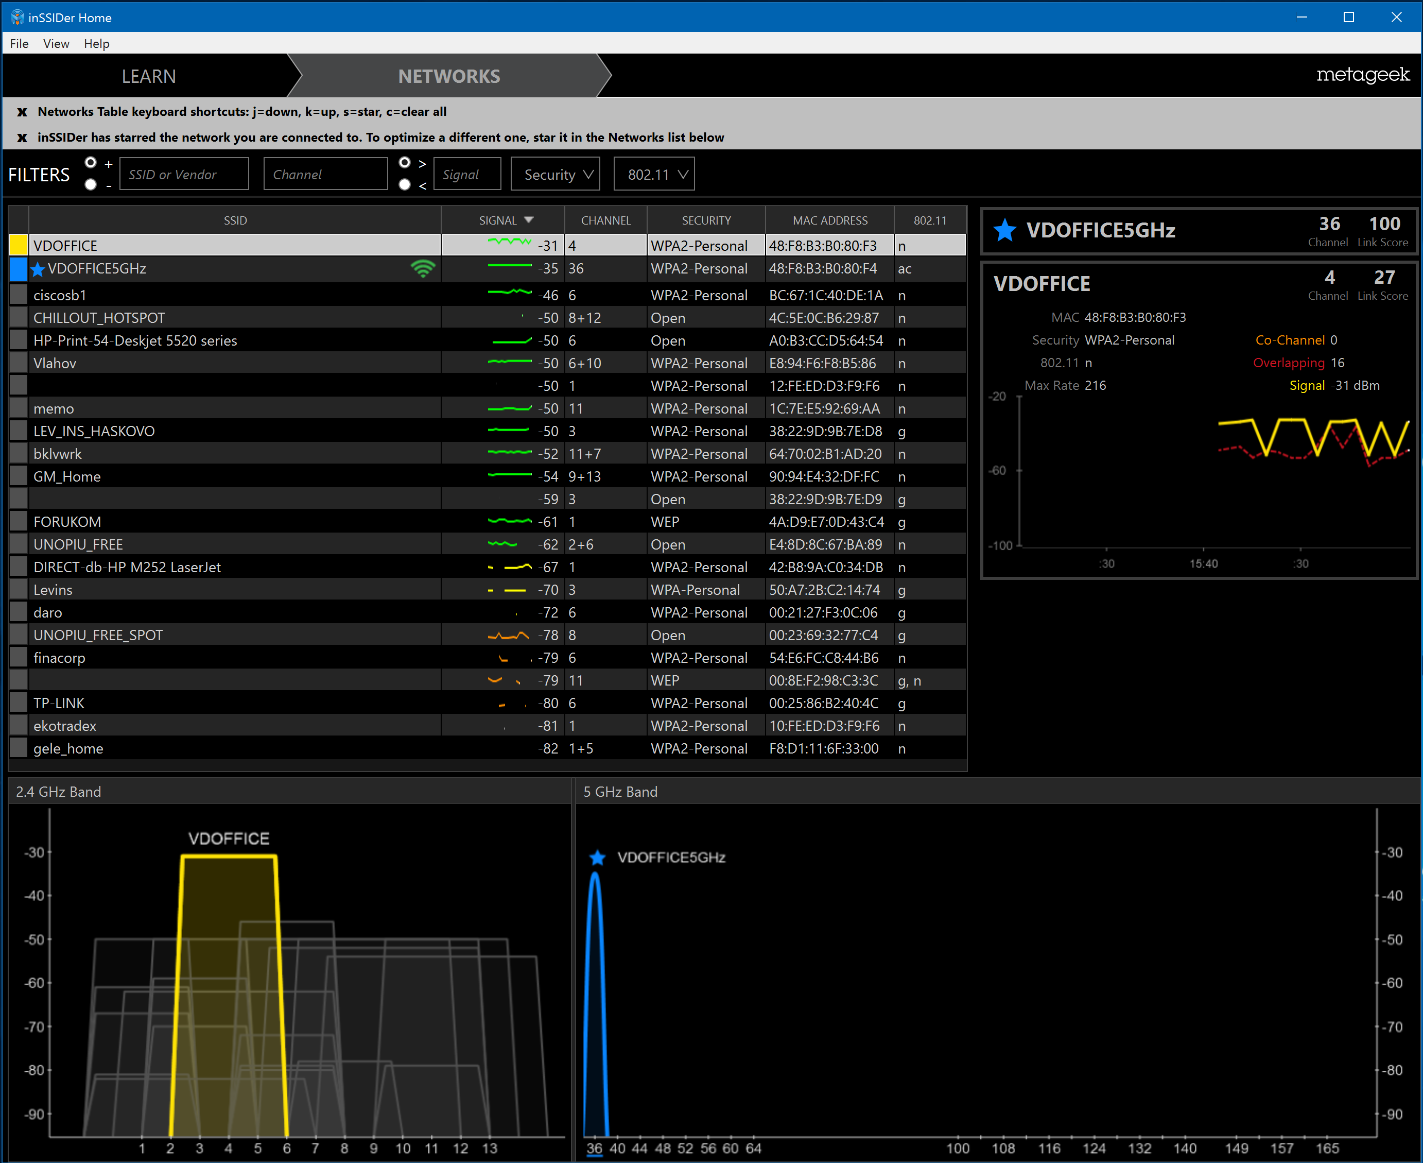Sort by the CHANNEL column header
Viewport: 1423px width, 1163px height.
pos(605,220)
